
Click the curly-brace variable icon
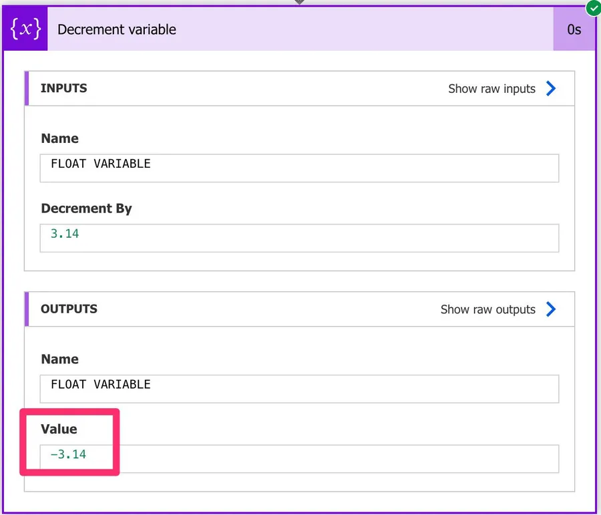coord(25,29)
